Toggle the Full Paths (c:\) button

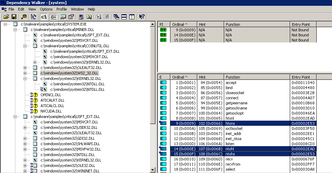tap(44, 17)
